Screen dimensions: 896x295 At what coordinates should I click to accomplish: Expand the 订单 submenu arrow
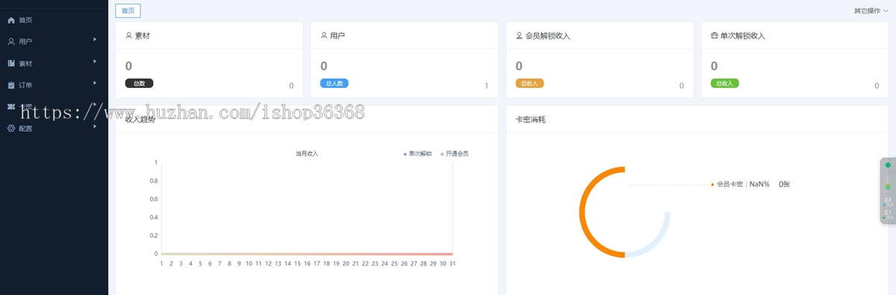click(95, 83)
